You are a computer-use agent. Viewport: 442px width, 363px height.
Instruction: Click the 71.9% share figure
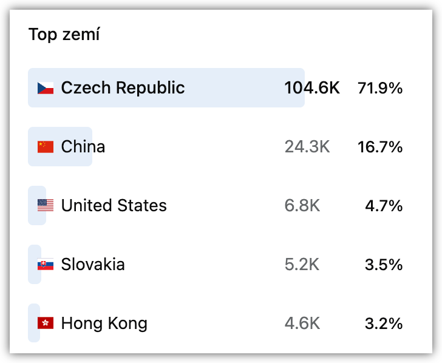[x=380, y=88]
